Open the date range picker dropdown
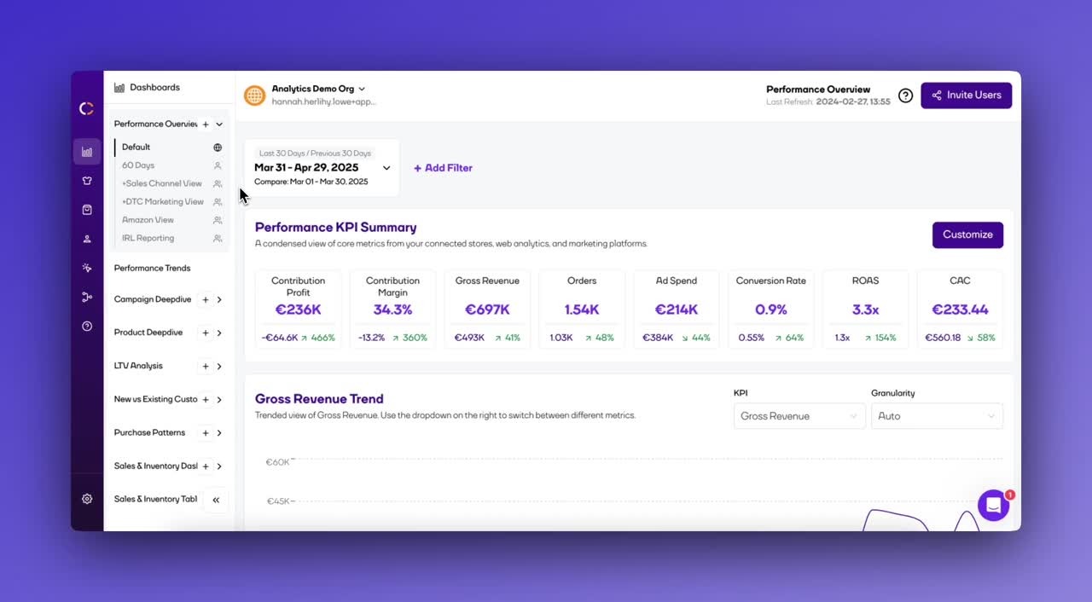Image resolution: width=1092 pixels, height=602 pixels. click(x=322, y=168)
